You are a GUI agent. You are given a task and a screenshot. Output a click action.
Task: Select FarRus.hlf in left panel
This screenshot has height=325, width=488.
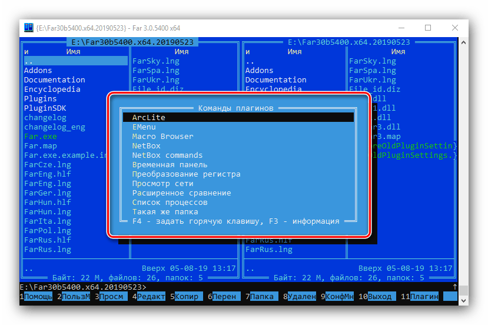(x=48, y=240)
